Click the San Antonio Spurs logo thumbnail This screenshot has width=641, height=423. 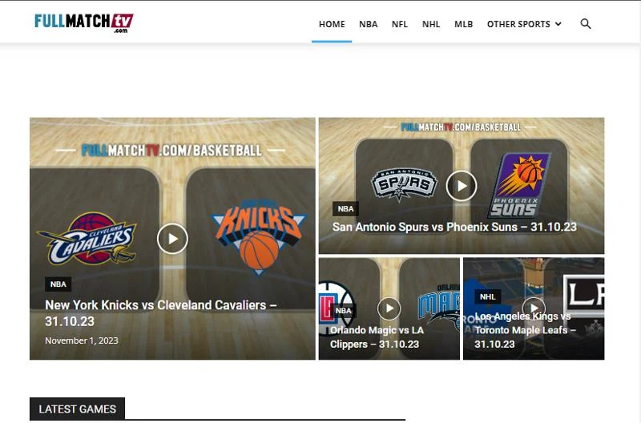404,185
